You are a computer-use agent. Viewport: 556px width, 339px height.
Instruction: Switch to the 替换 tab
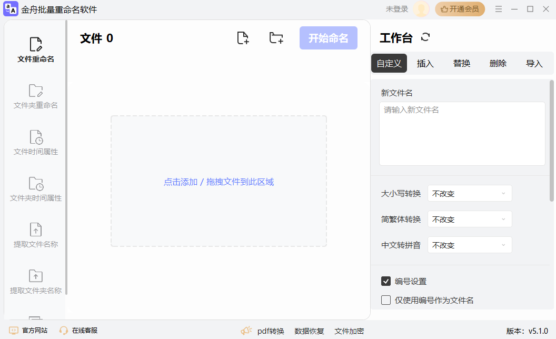click(x=462, y=63)
